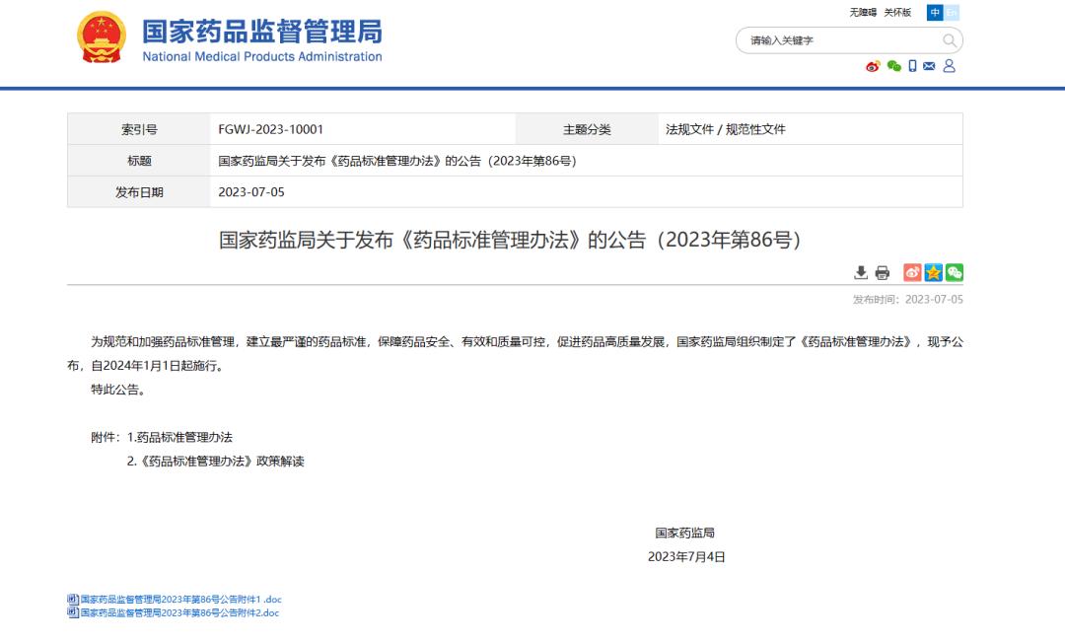Print the announcement using printer icon
Image resolution: width=1065 pixels, height=643 pixels.
(882, 273)
